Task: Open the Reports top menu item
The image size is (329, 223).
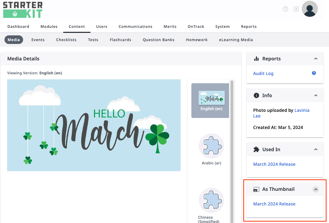Action: pos(249,26)
